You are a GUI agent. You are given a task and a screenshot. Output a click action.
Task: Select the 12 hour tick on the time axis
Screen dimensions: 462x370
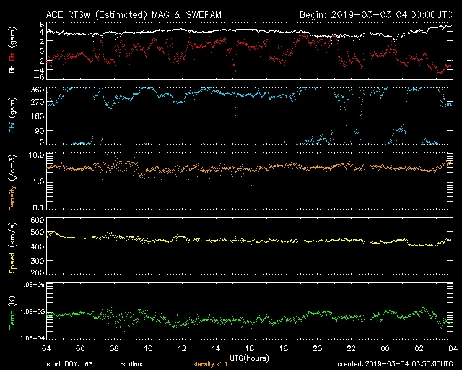tap(182, 348)
